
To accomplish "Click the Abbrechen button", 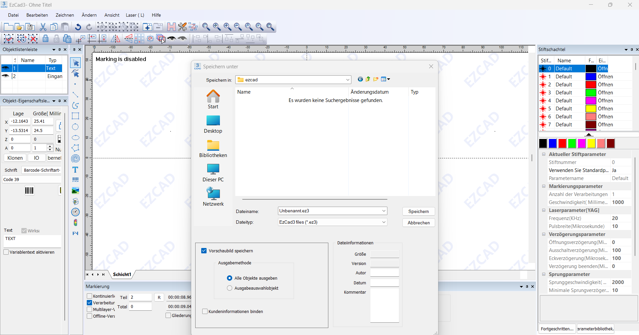I will [x=418, y=223].
